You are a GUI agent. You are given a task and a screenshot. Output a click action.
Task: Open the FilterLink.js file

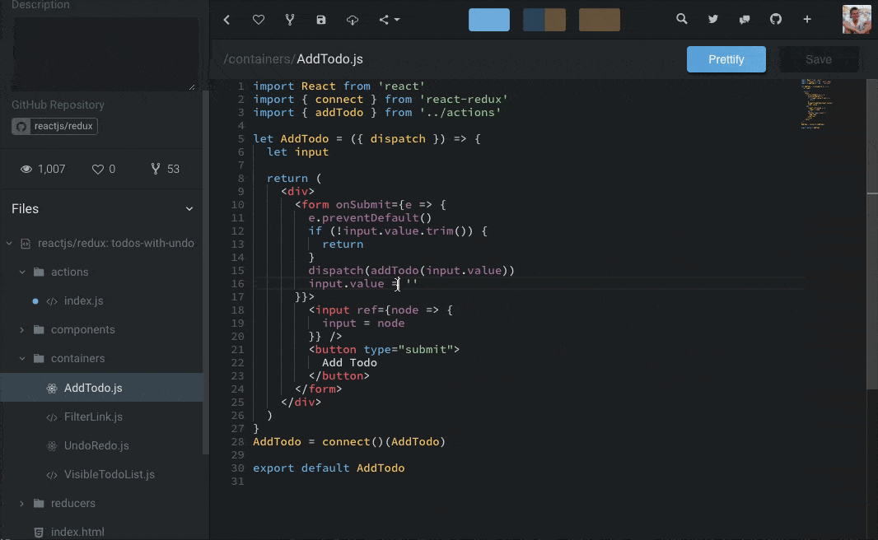point(93,417)
